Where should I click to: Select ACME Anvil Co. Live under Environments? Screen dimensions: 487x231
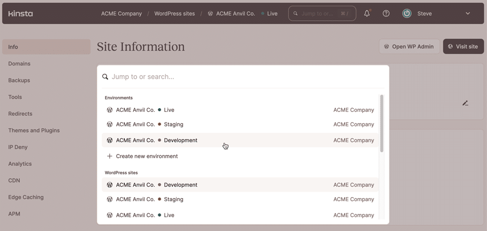point(240,110)
